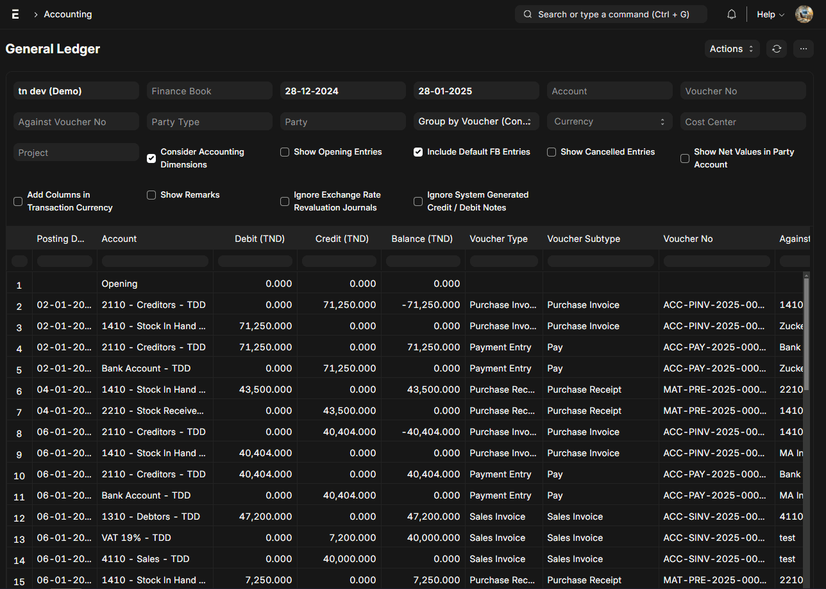Click the Credit (TND) column header

339,239
